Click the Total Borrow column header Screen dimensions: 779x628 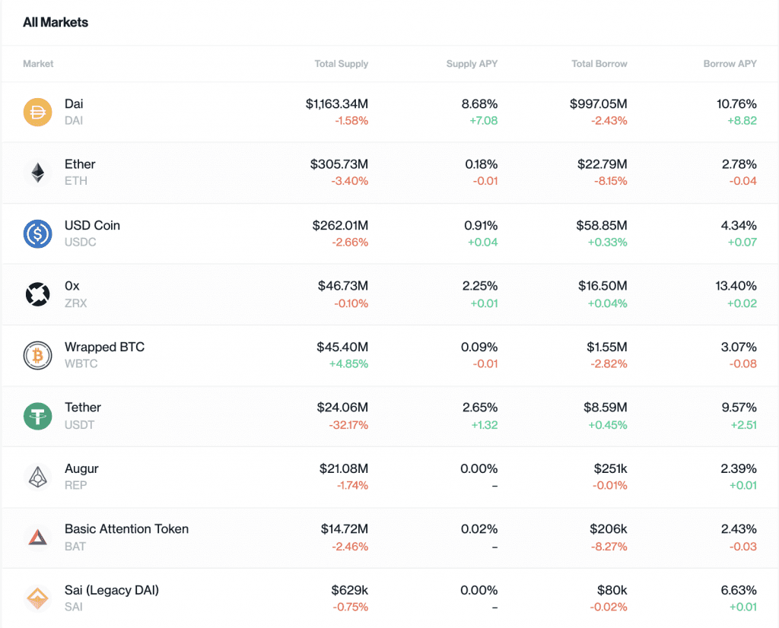click(x=599, y=64)
